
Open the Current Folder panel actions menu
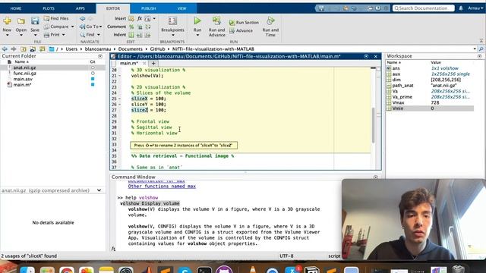coord(100,56)
